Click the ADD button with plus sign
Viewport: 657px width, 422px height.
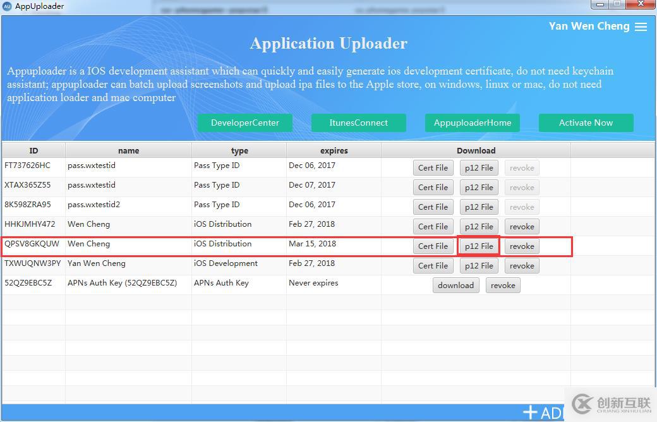pyautogui.click(x=543, y=413)
